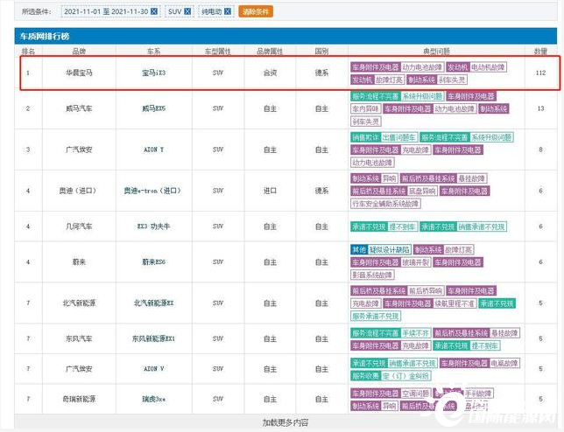Viewport: 564px width, 432px height.
Task: Click the 前后桥异响 tag in 北汽新能源EX row
Action: [x=426, y=291]
